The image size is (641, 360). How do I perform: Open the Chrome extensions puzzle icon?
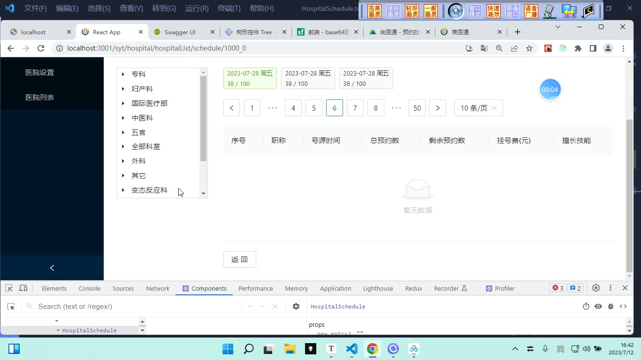578,48
